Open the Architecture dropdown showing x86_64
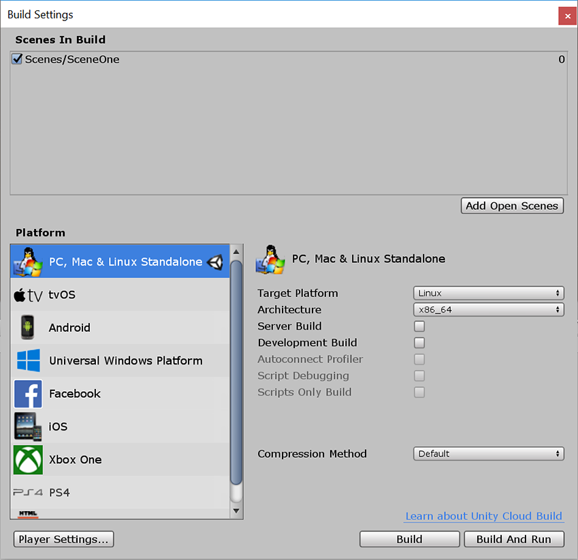Image resolution: width=578 pixels, height=560 pixels. click(x=488, y=309)
